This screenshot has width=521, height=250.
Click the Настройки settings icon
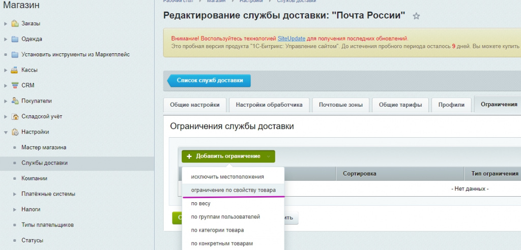pyautogui.click(x=15, y=132)
